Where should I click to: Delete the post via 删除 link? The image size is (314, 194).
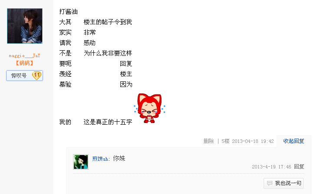tap(208, 141)
